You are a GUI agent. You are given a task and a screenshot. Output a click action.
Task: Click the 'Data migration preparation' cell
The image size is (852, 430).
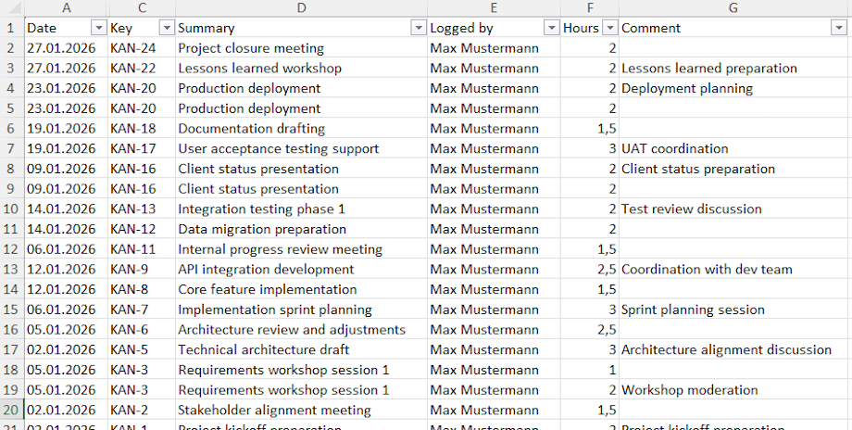click(301, 229)
